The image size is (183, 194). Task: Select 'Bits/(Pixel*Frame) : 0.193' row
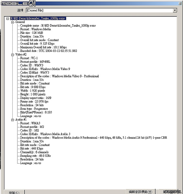click(x=36, y=112)
